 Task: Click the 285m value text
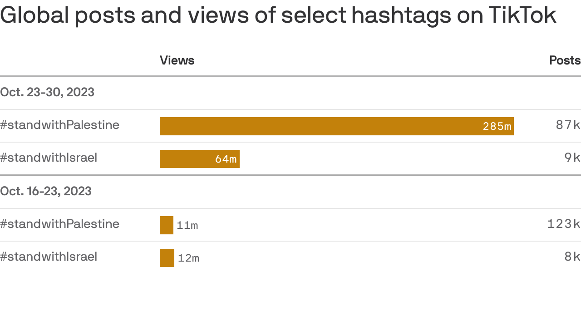pyautogui.click(x=497, y=126)
